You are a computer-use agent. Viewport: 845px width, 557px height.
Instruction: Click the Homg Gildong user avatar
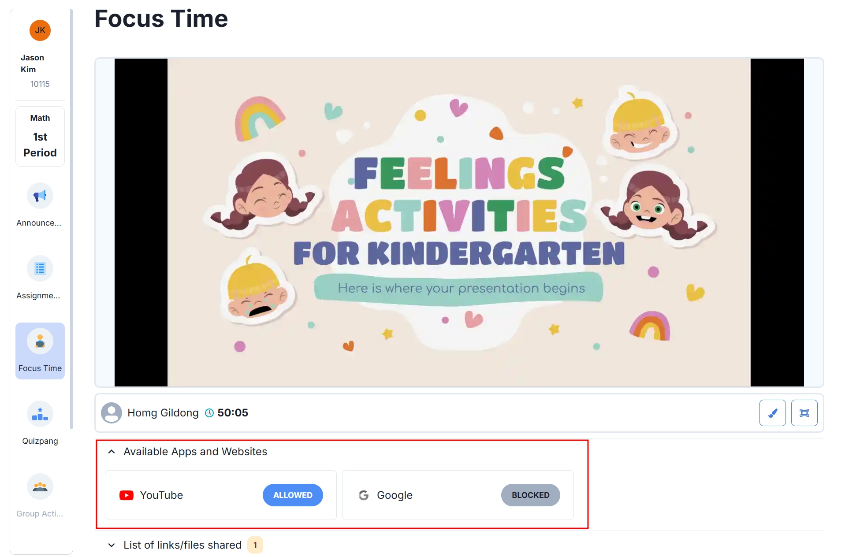click(112, 413)
